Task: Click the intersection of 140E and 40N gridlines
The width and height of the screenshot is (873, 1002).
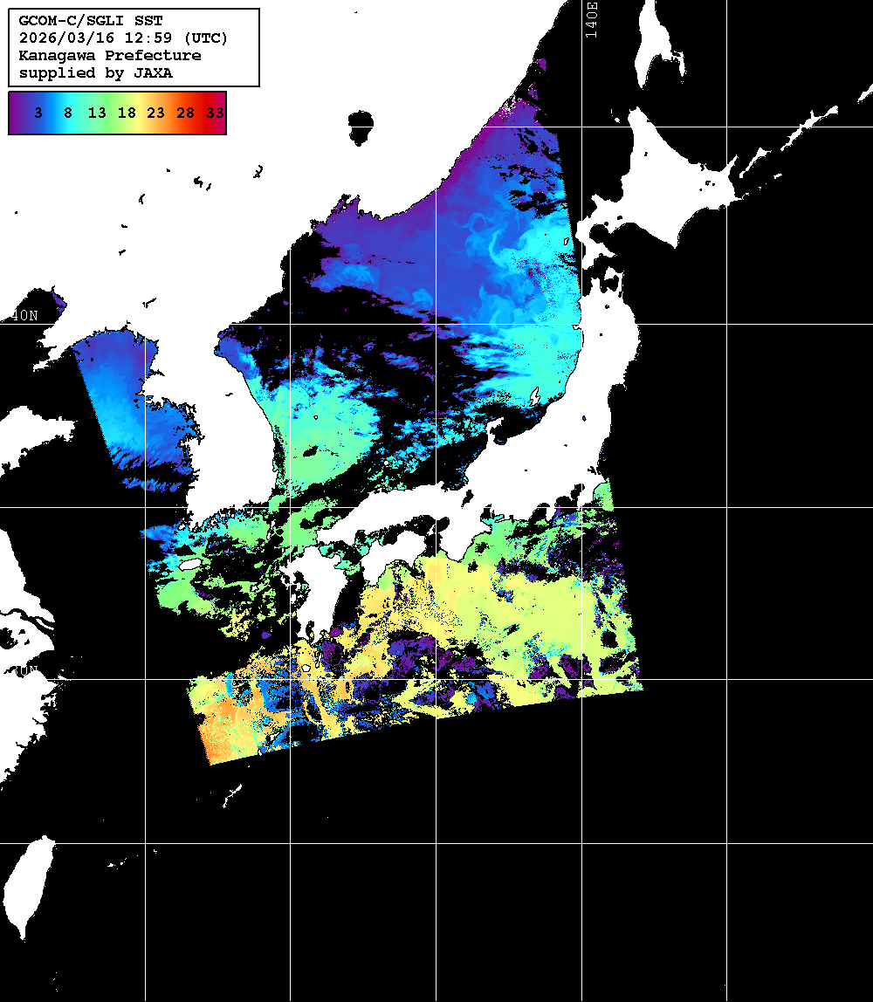Action: [583, 325]
